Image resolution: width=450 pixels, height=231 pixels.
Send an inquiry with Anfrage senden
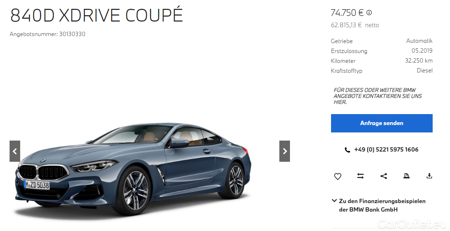(382, 123)
